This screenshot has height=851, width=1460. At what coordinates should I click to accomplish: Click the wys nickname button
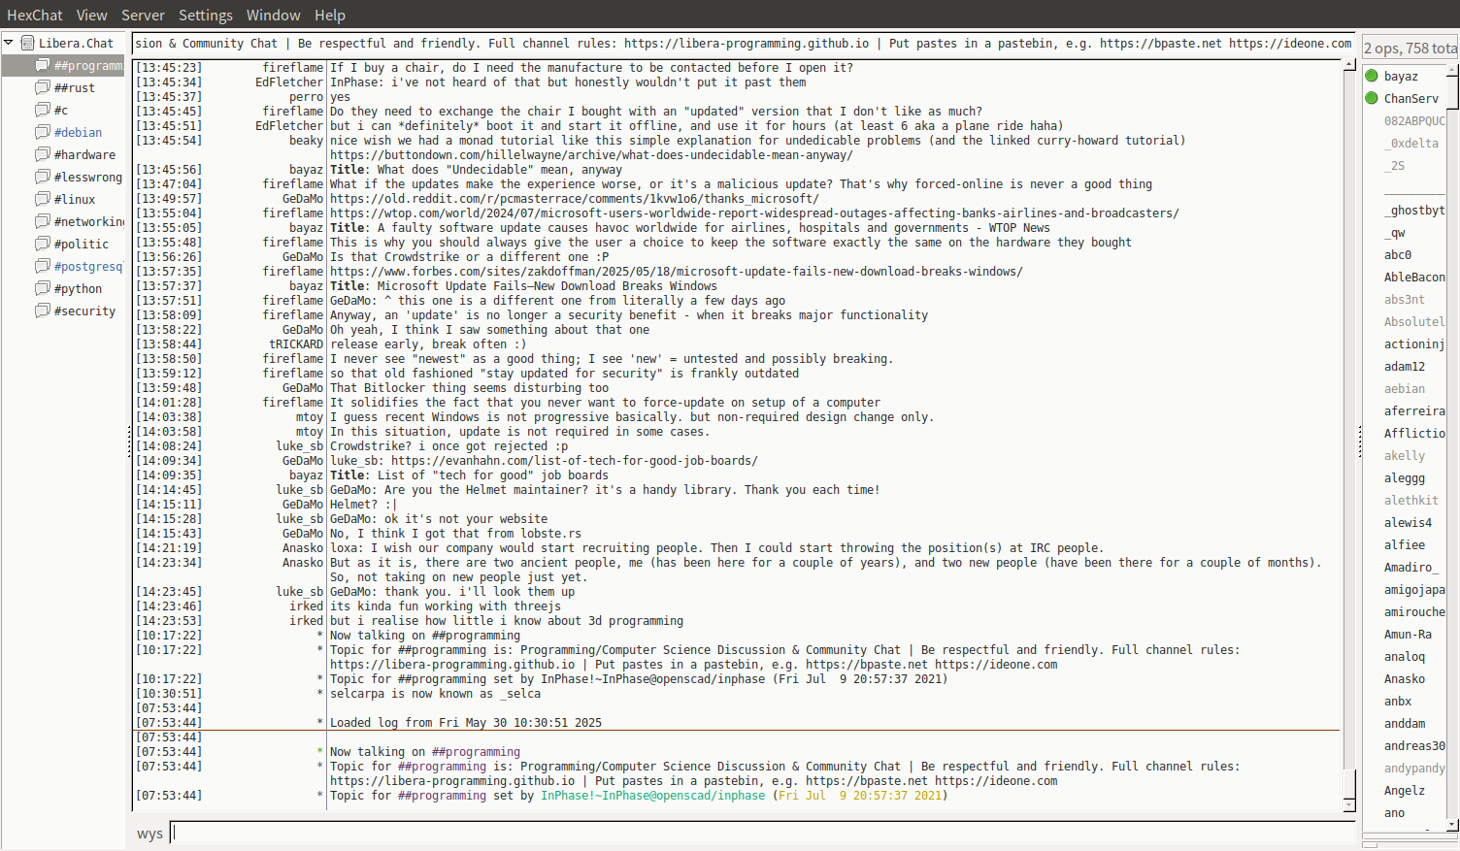tap(149, 834)
